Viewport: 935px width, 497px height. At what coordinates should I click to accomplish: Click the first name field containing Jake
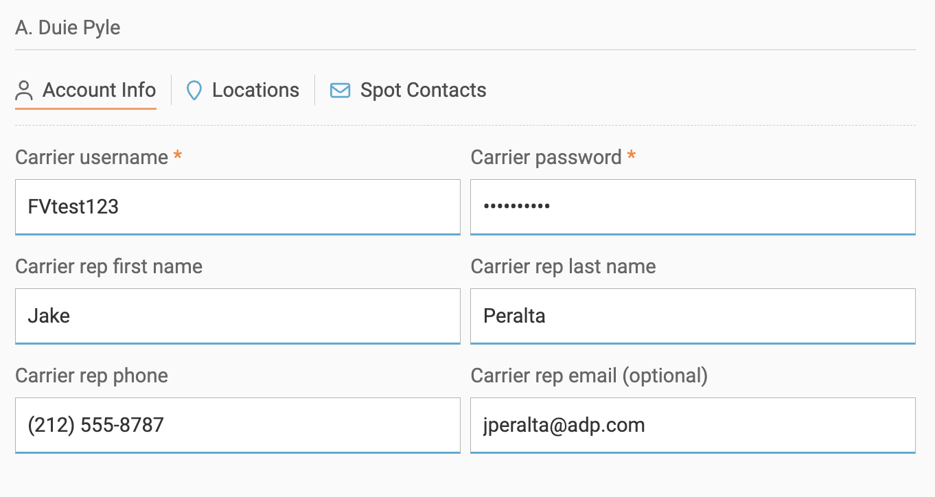(238, 316)
